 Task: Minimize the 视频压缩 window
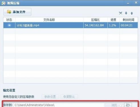pyautogui.click(x=128, y=3)
